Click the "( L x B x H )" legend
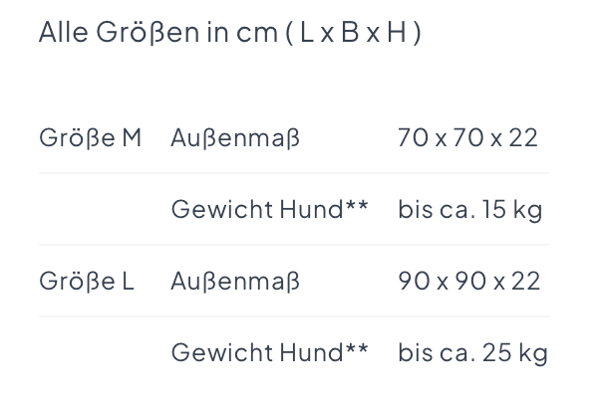Image resolution: width=606 pixels, height=404 pixels. pyautogui.click(x=356, y=33)
